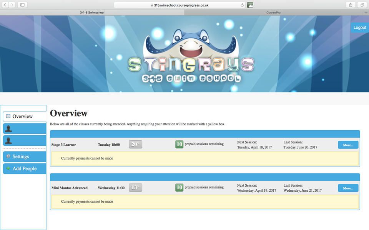Click More for Mini Mantas Advanced class
Screen dimensions: 369x230
(x=348, y=188)
